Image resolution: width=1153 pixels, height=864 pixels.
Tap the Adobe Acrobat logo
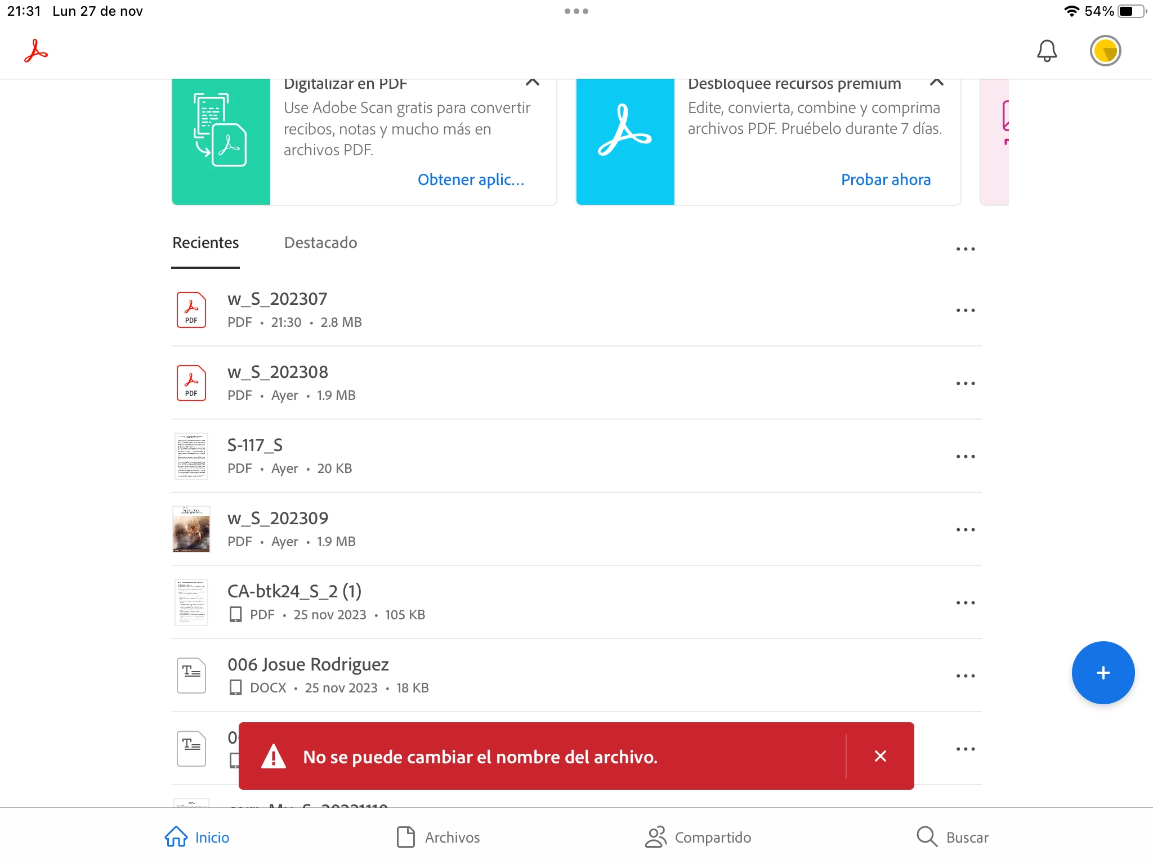(36, 51)
